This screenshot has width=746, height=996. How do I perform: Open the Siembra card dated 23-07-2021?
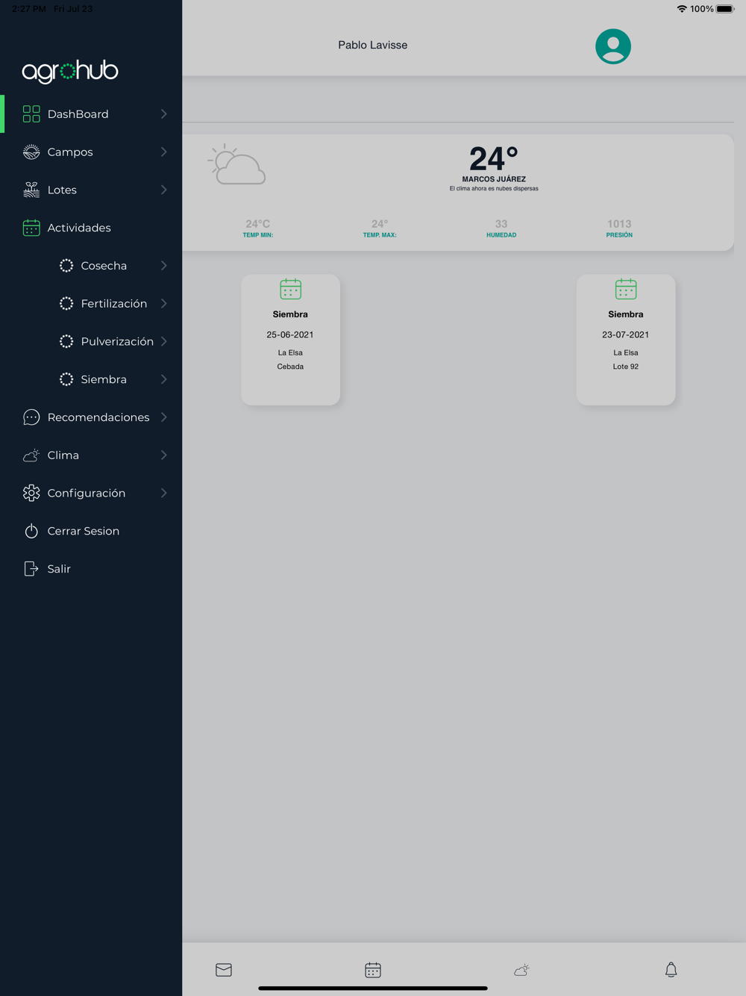(626, 340)
